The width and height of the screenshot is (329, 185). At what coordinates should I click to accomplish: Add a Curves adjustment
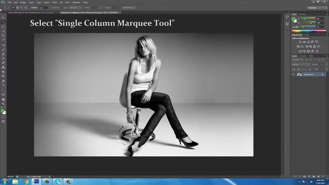[308, 42]
